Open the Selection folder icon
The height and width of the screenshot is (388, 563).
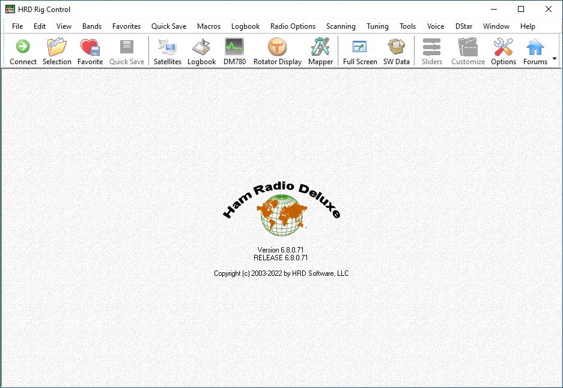pos(56,51)
